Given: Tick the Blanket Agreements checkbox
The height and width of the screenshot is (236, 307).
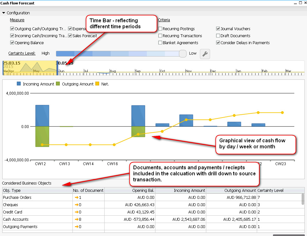Looking at the screenshot, I should (x=160, y=43).
